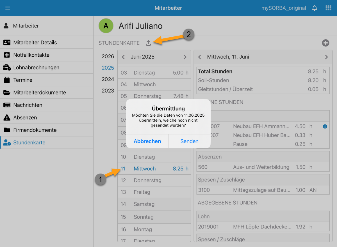Screen dimensions: 337x247
Task: Select day 12 Donnerstag in the list
Action: pos(154,180)
